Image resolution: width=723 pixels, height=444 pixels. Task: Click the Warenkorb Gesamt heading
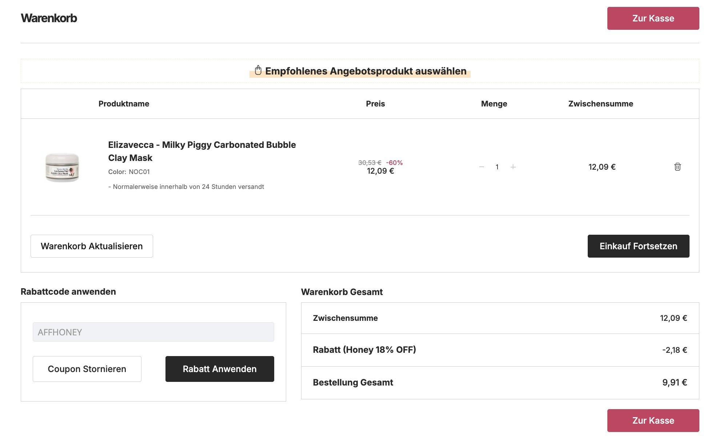click(x=342, y=292)
